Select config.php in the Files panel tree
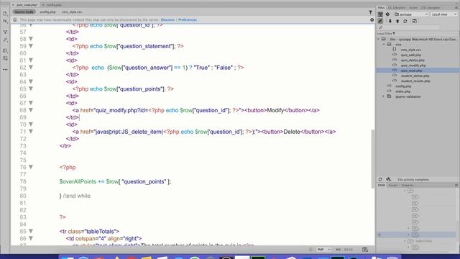Screen dimensions: 460x259 (x=403, y=86)
